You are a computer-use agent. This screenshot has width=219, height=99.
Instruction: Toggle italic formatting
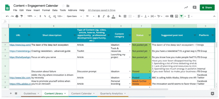click(104, 16)
